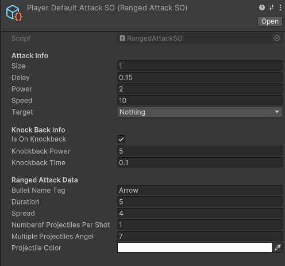The height and width of the screenshot is (266, 285).
Task: Open the help reference icon
Action: coord(262,7)
